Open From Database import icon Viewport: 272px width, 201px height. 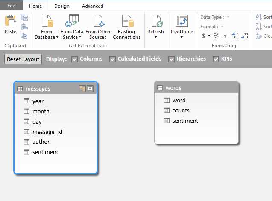pos(47,21)
